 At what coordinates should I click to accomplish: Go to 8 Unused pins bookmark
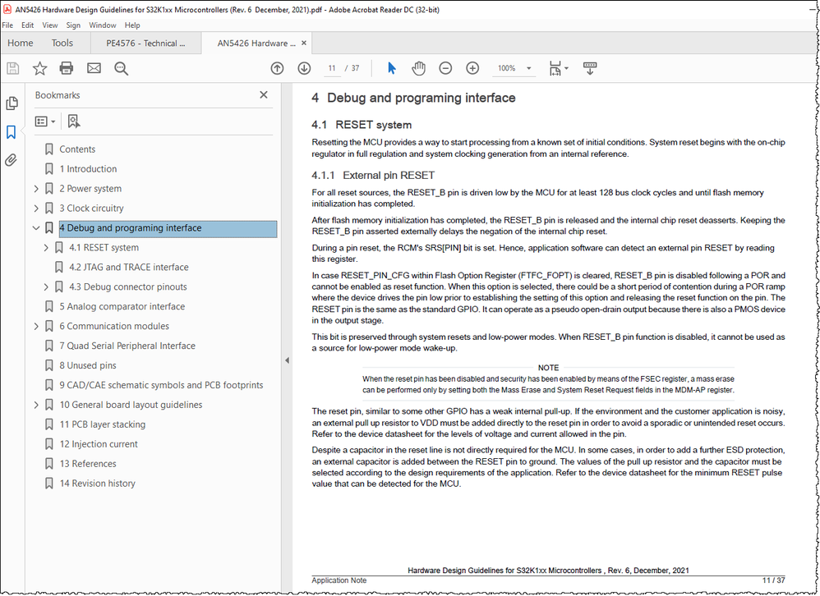[x=88, y=365]
